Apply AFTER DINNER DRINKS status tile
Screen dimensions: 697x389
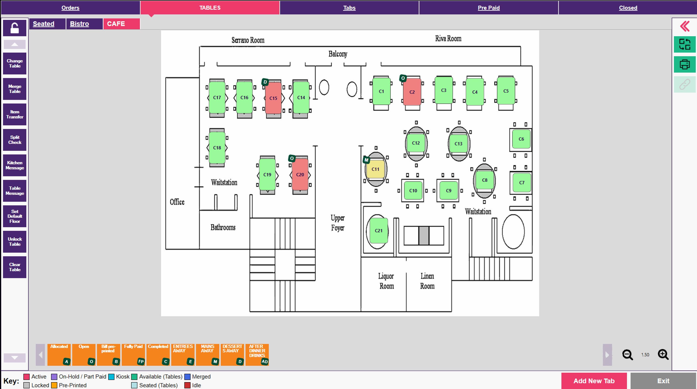tap(257, 355)
